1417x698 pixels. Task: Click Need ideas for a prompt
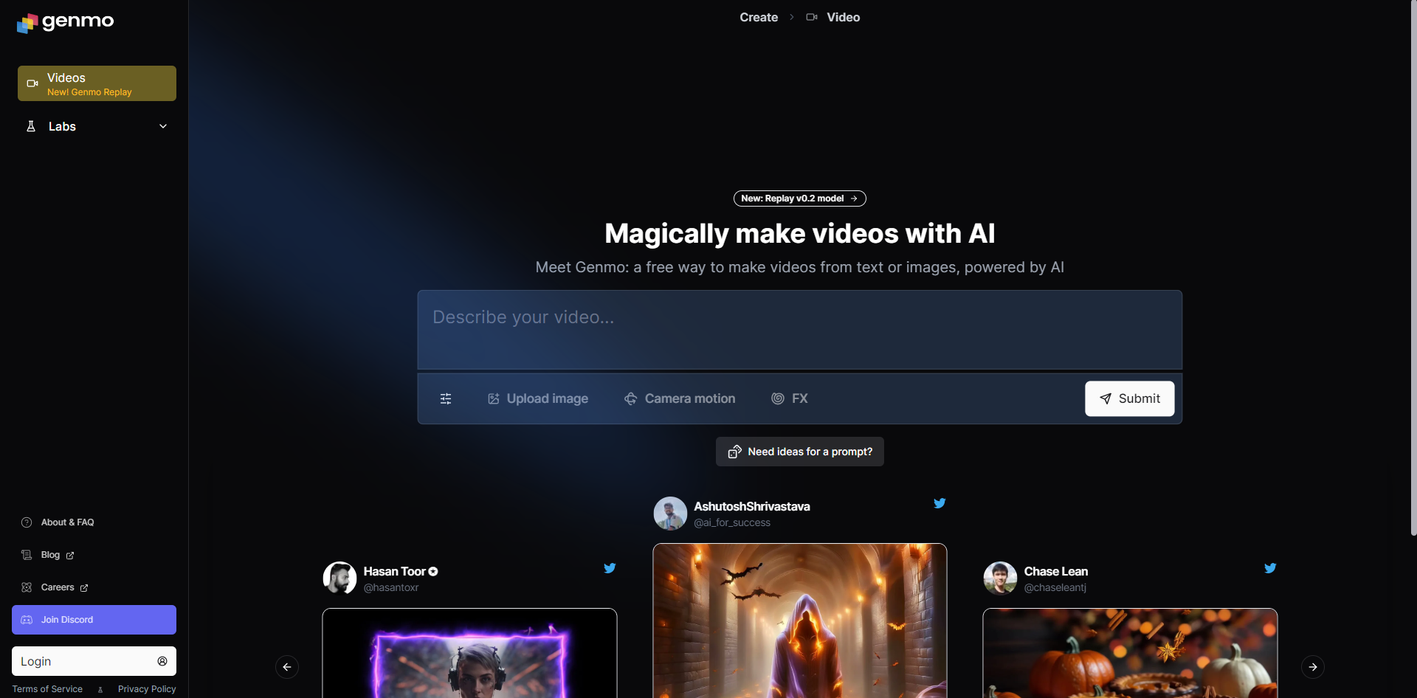[799, 452]
